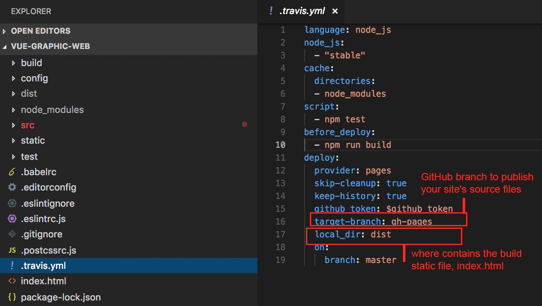Click the .babelrc file icon

point(12,172)
